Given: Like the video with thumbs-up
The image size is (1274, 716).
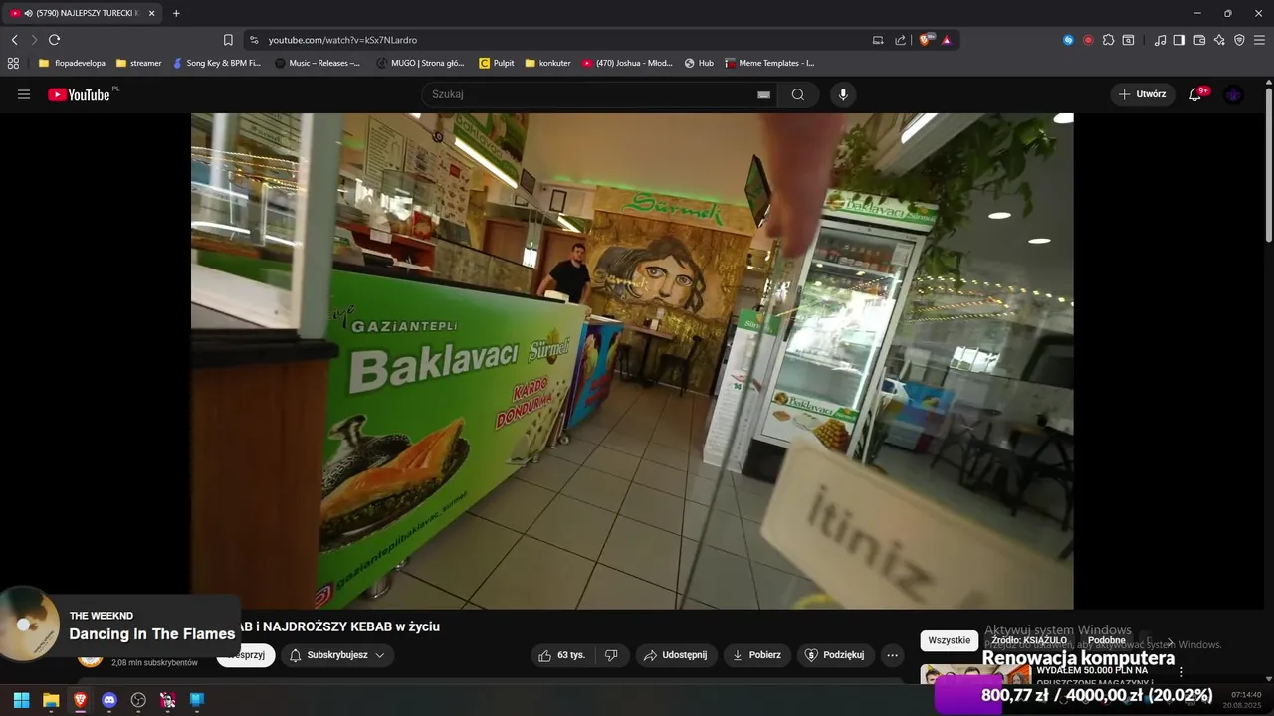Looking at the screenshot, I should [562, 655].
